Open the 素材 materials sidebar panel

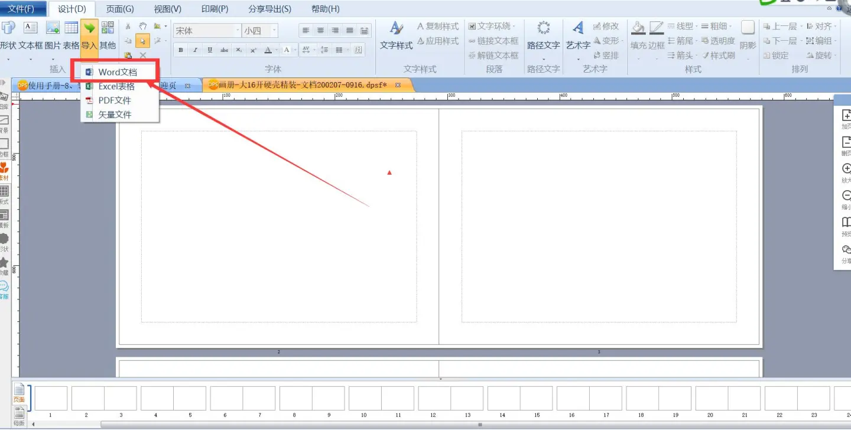4,171
